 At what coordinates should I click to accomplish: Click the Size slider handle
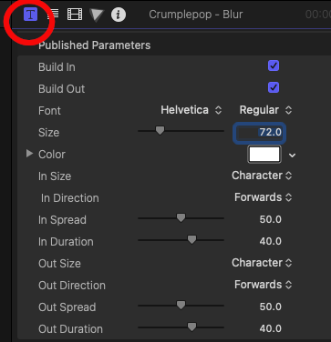pyautogui.click(x=160, y=131)
